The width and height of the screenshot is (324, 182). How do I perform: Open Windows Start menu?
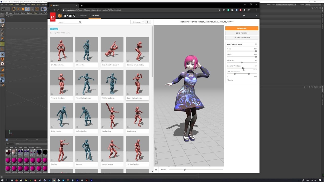(x=2, y=180)
